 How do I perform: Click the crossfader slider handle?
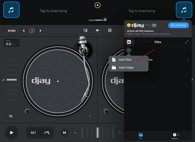point(97,133)
